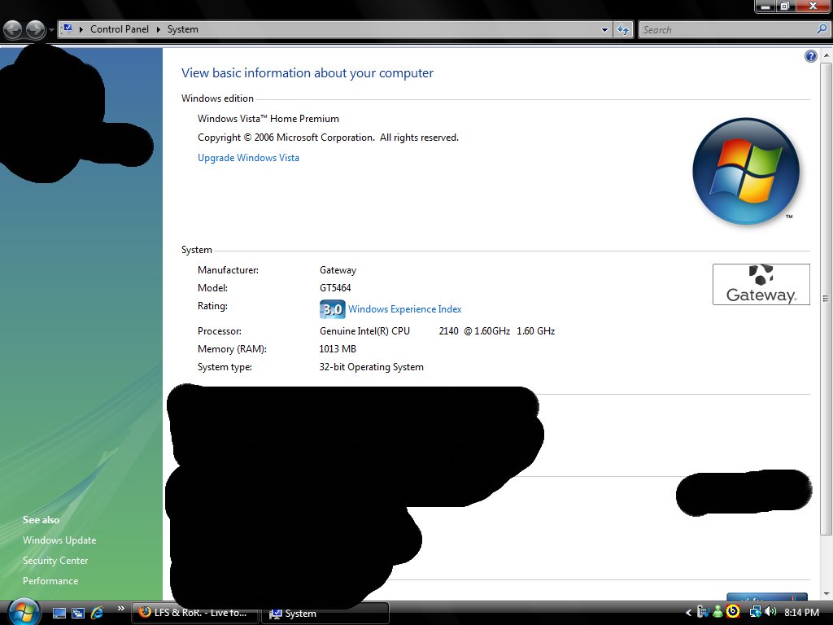
Task: Click the volume speaker tray icon
Action: coord(770,612)
